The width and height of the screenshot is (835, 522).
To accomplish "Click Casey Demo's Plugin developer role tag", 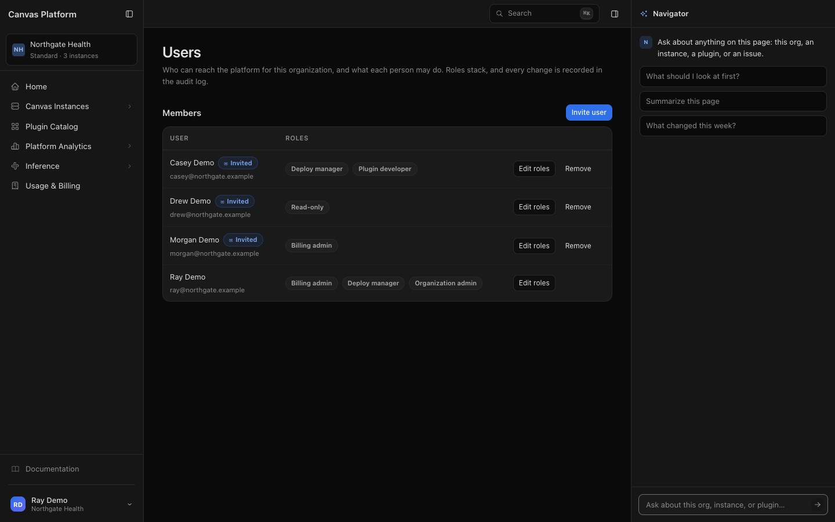I will pos(385,169).
